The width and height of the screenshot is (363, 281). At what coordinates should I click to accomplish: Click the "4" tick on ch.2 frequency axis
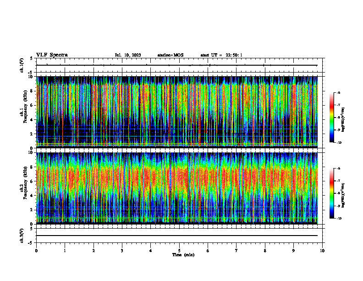(32, 196)
